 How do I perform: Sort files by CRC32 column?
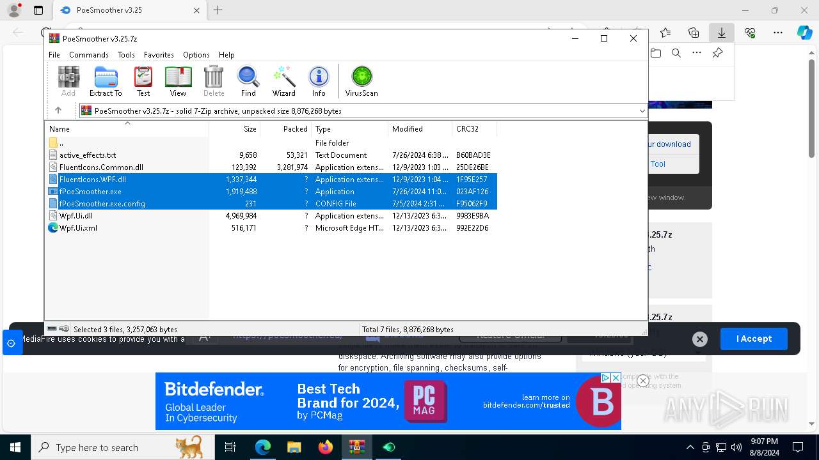[475, 129]
